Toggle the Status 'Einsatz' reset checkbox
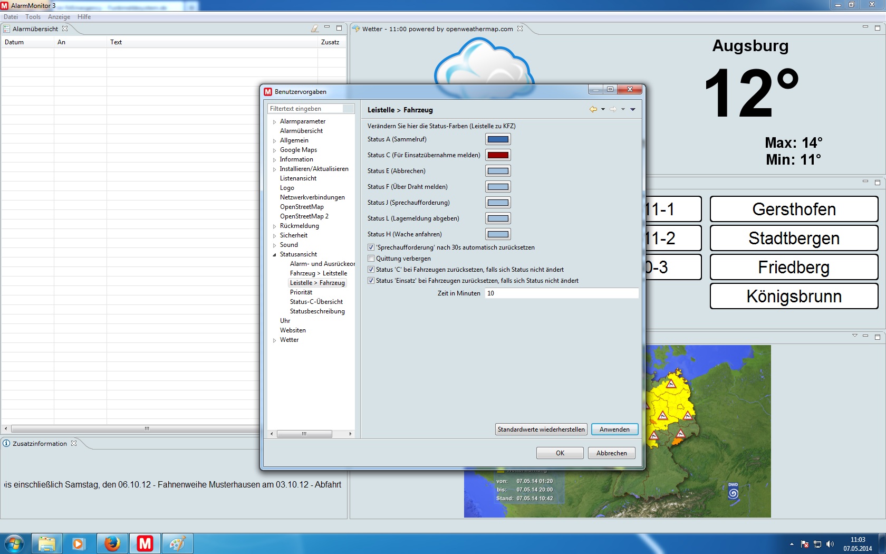886x554 pixels. pyautogui.click(x=371, y=281)
